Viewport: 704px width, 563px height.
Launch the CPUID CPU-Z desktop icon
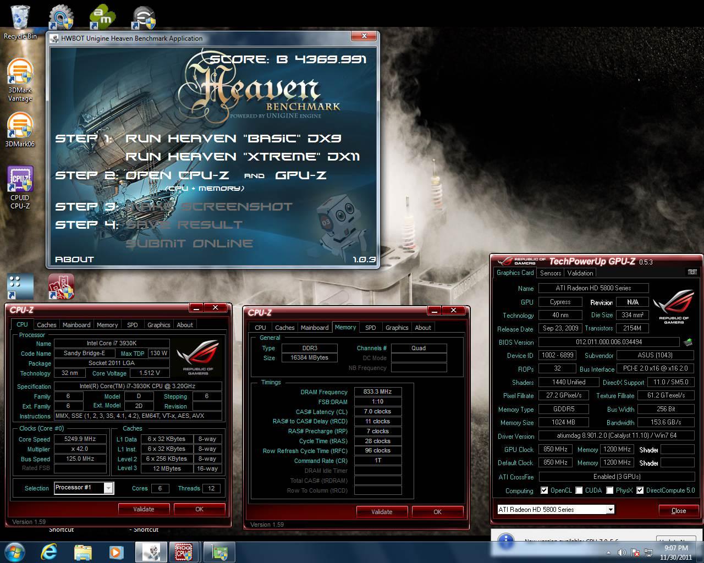pyautogui.click(x=20, y=187)
